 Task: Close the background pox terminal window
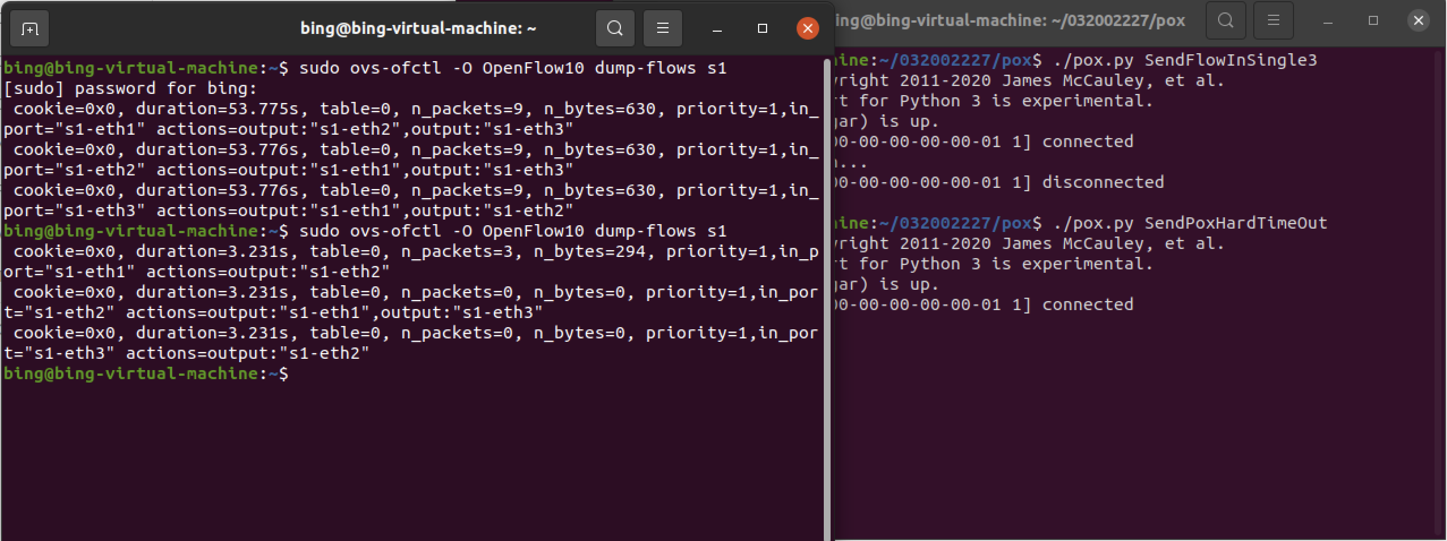point(1418,21)
